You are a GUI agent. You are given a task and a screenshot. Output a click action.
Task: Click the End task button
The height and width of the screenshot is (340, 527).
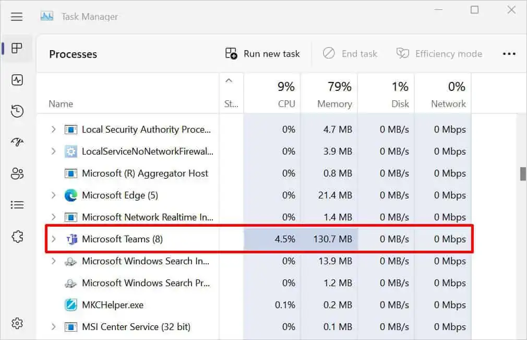(350, 54)
